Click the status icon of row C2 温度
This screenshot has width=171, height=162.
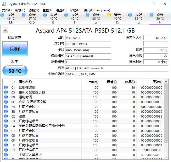pos(6,116)
